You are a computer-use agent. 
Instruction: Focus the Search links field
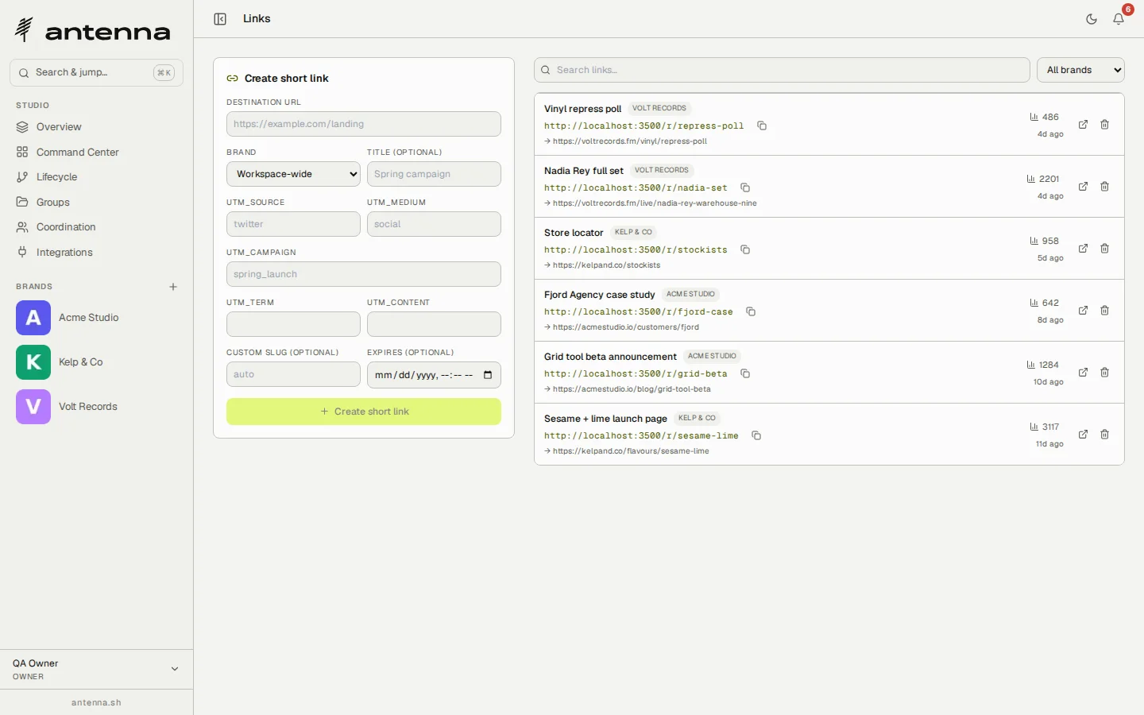(782, 70)
